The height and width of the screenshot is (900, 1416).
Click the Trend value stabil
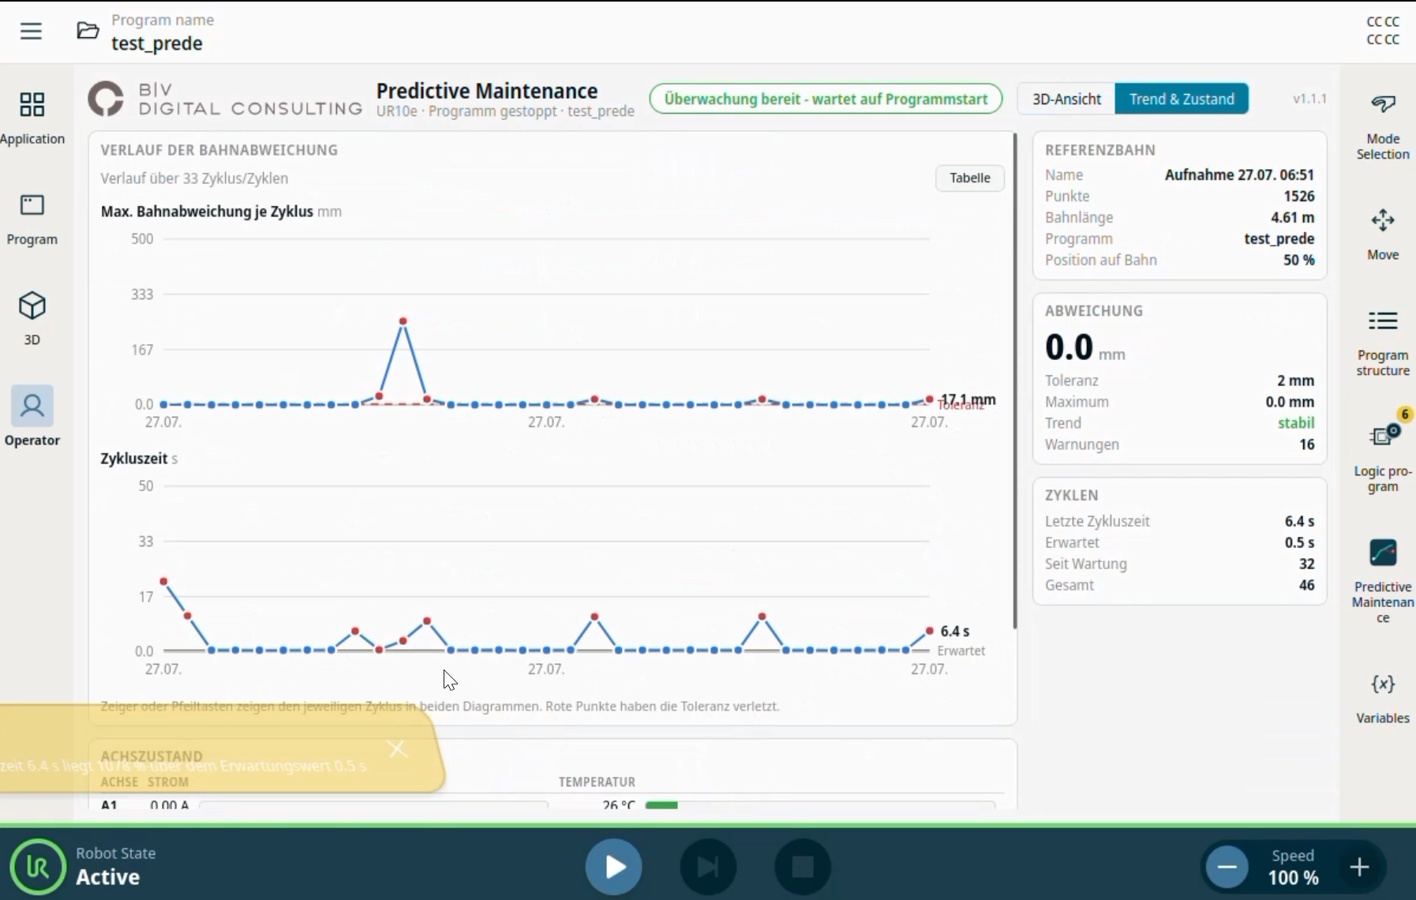click(1296, 423)
